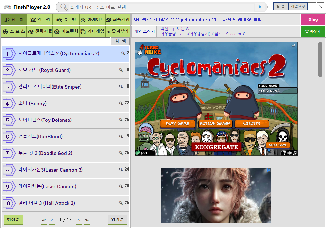The image size is (326, 228).
Task: Click rank number 4 arrow badge
Action: pos(9,104)
